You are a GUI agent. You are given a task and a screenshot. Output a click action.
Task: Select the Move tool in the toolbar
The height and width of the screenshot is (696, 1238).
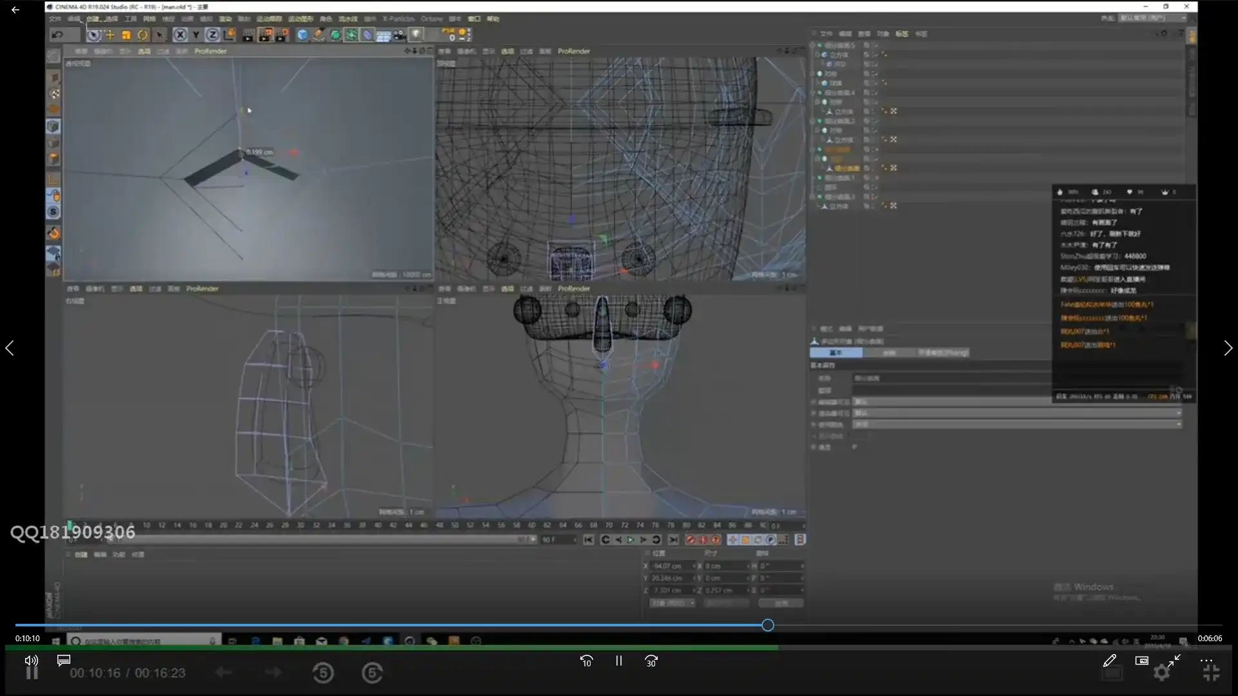pyautogui.click(x=110, y=35)
